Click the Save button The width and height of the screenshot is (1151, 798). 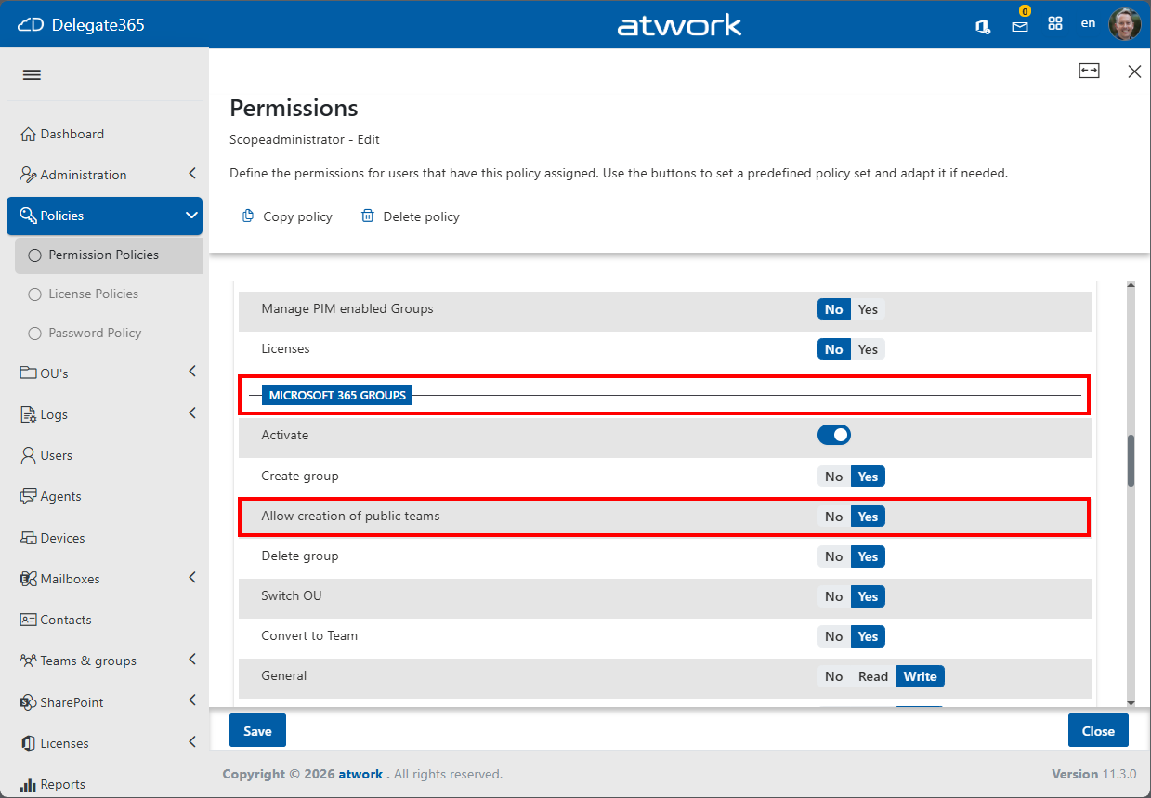pos(257,731)
